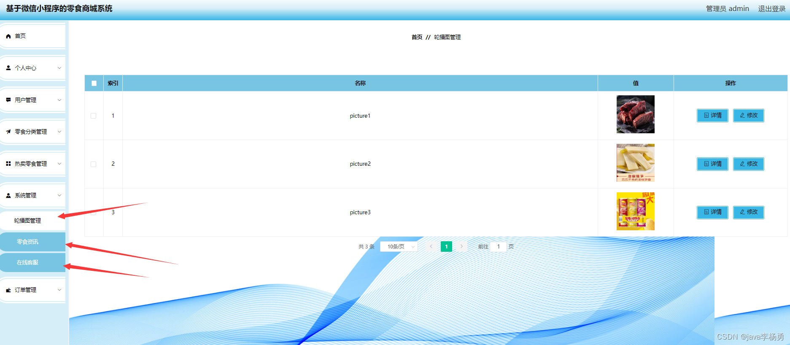Viewport: 790px width, 345px height.
Task: Click 详情 button for picture2
Action: click(712, 164)
